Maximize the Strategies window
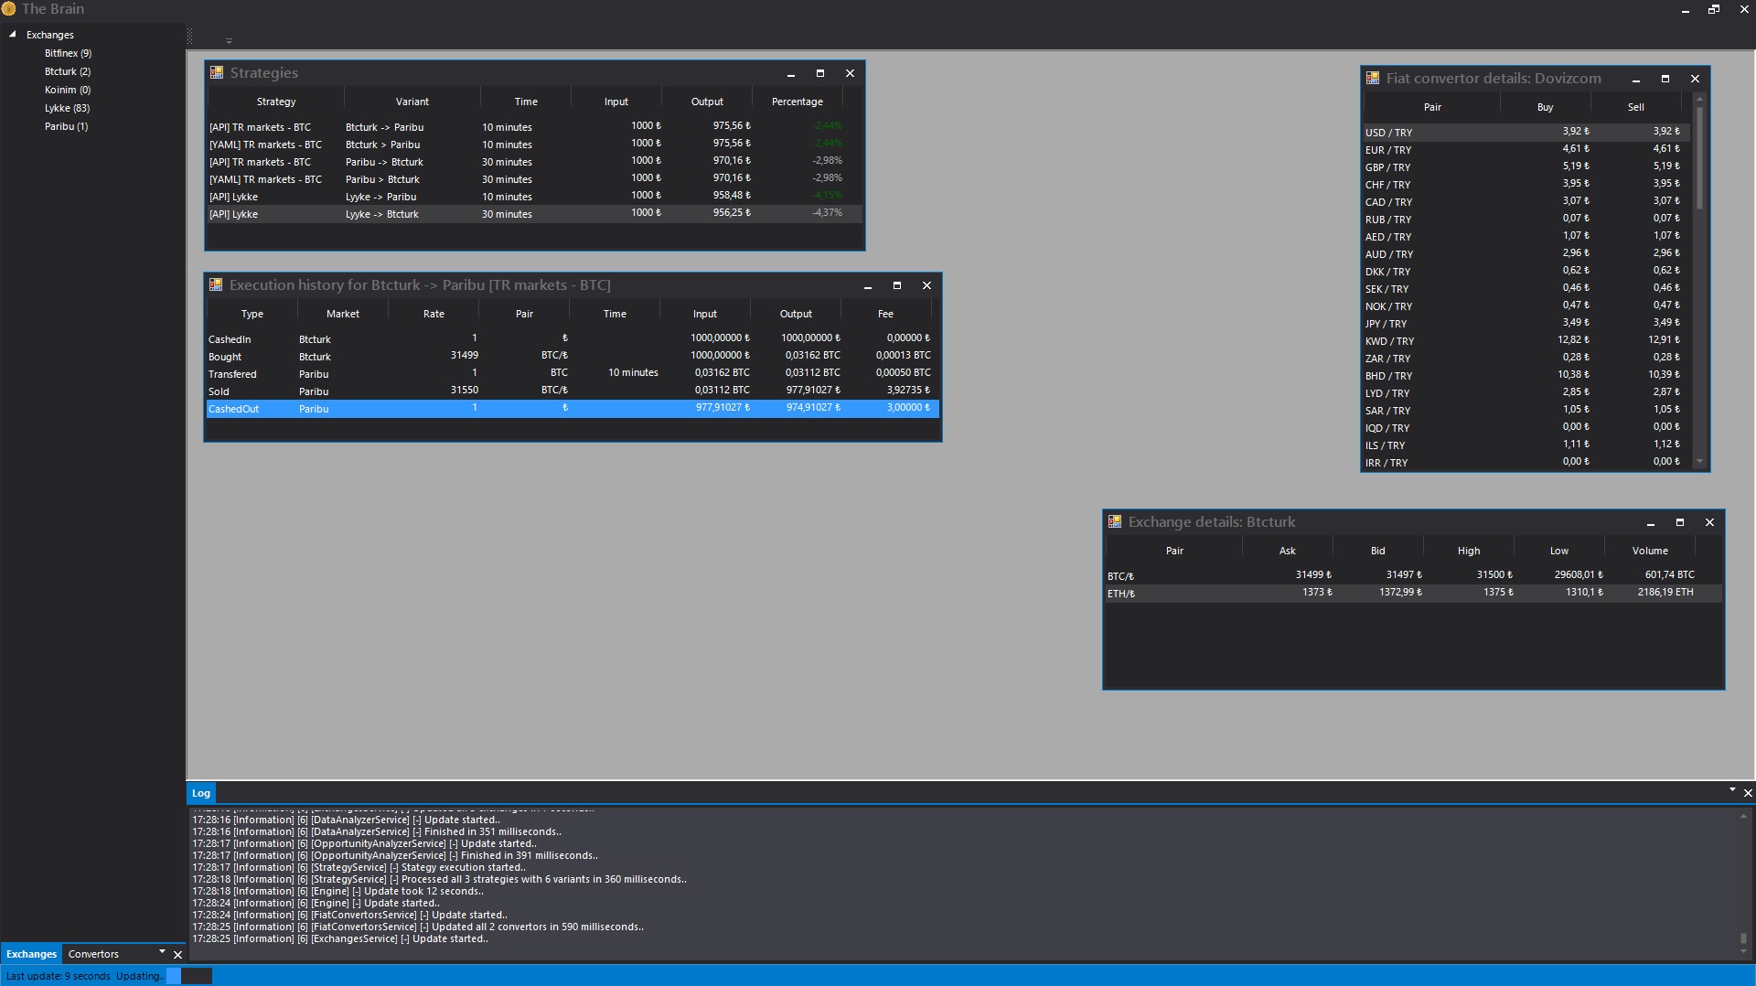 [819, 73]
